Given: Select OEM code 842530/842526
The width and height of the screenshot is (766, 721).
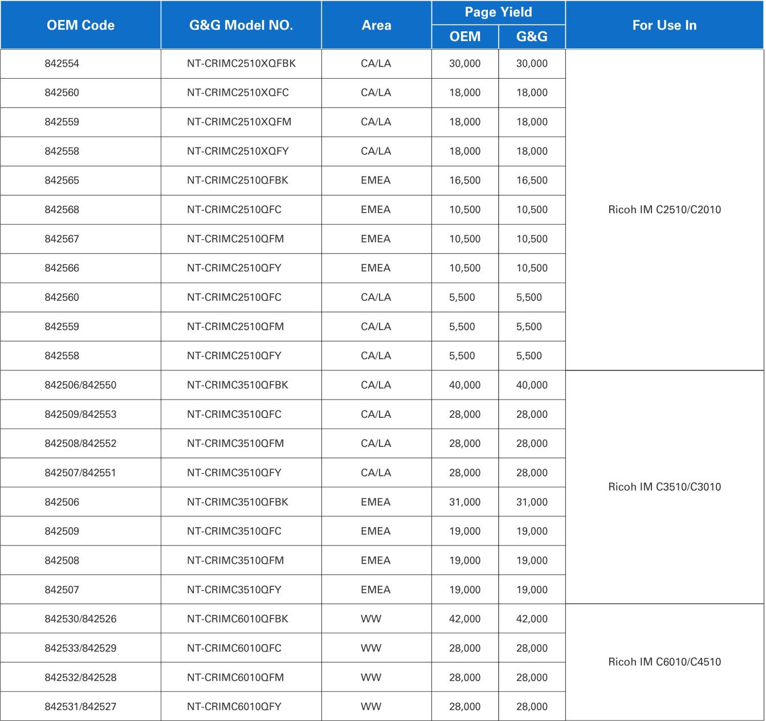Looking at the screenshot, I should pos(80,619).
